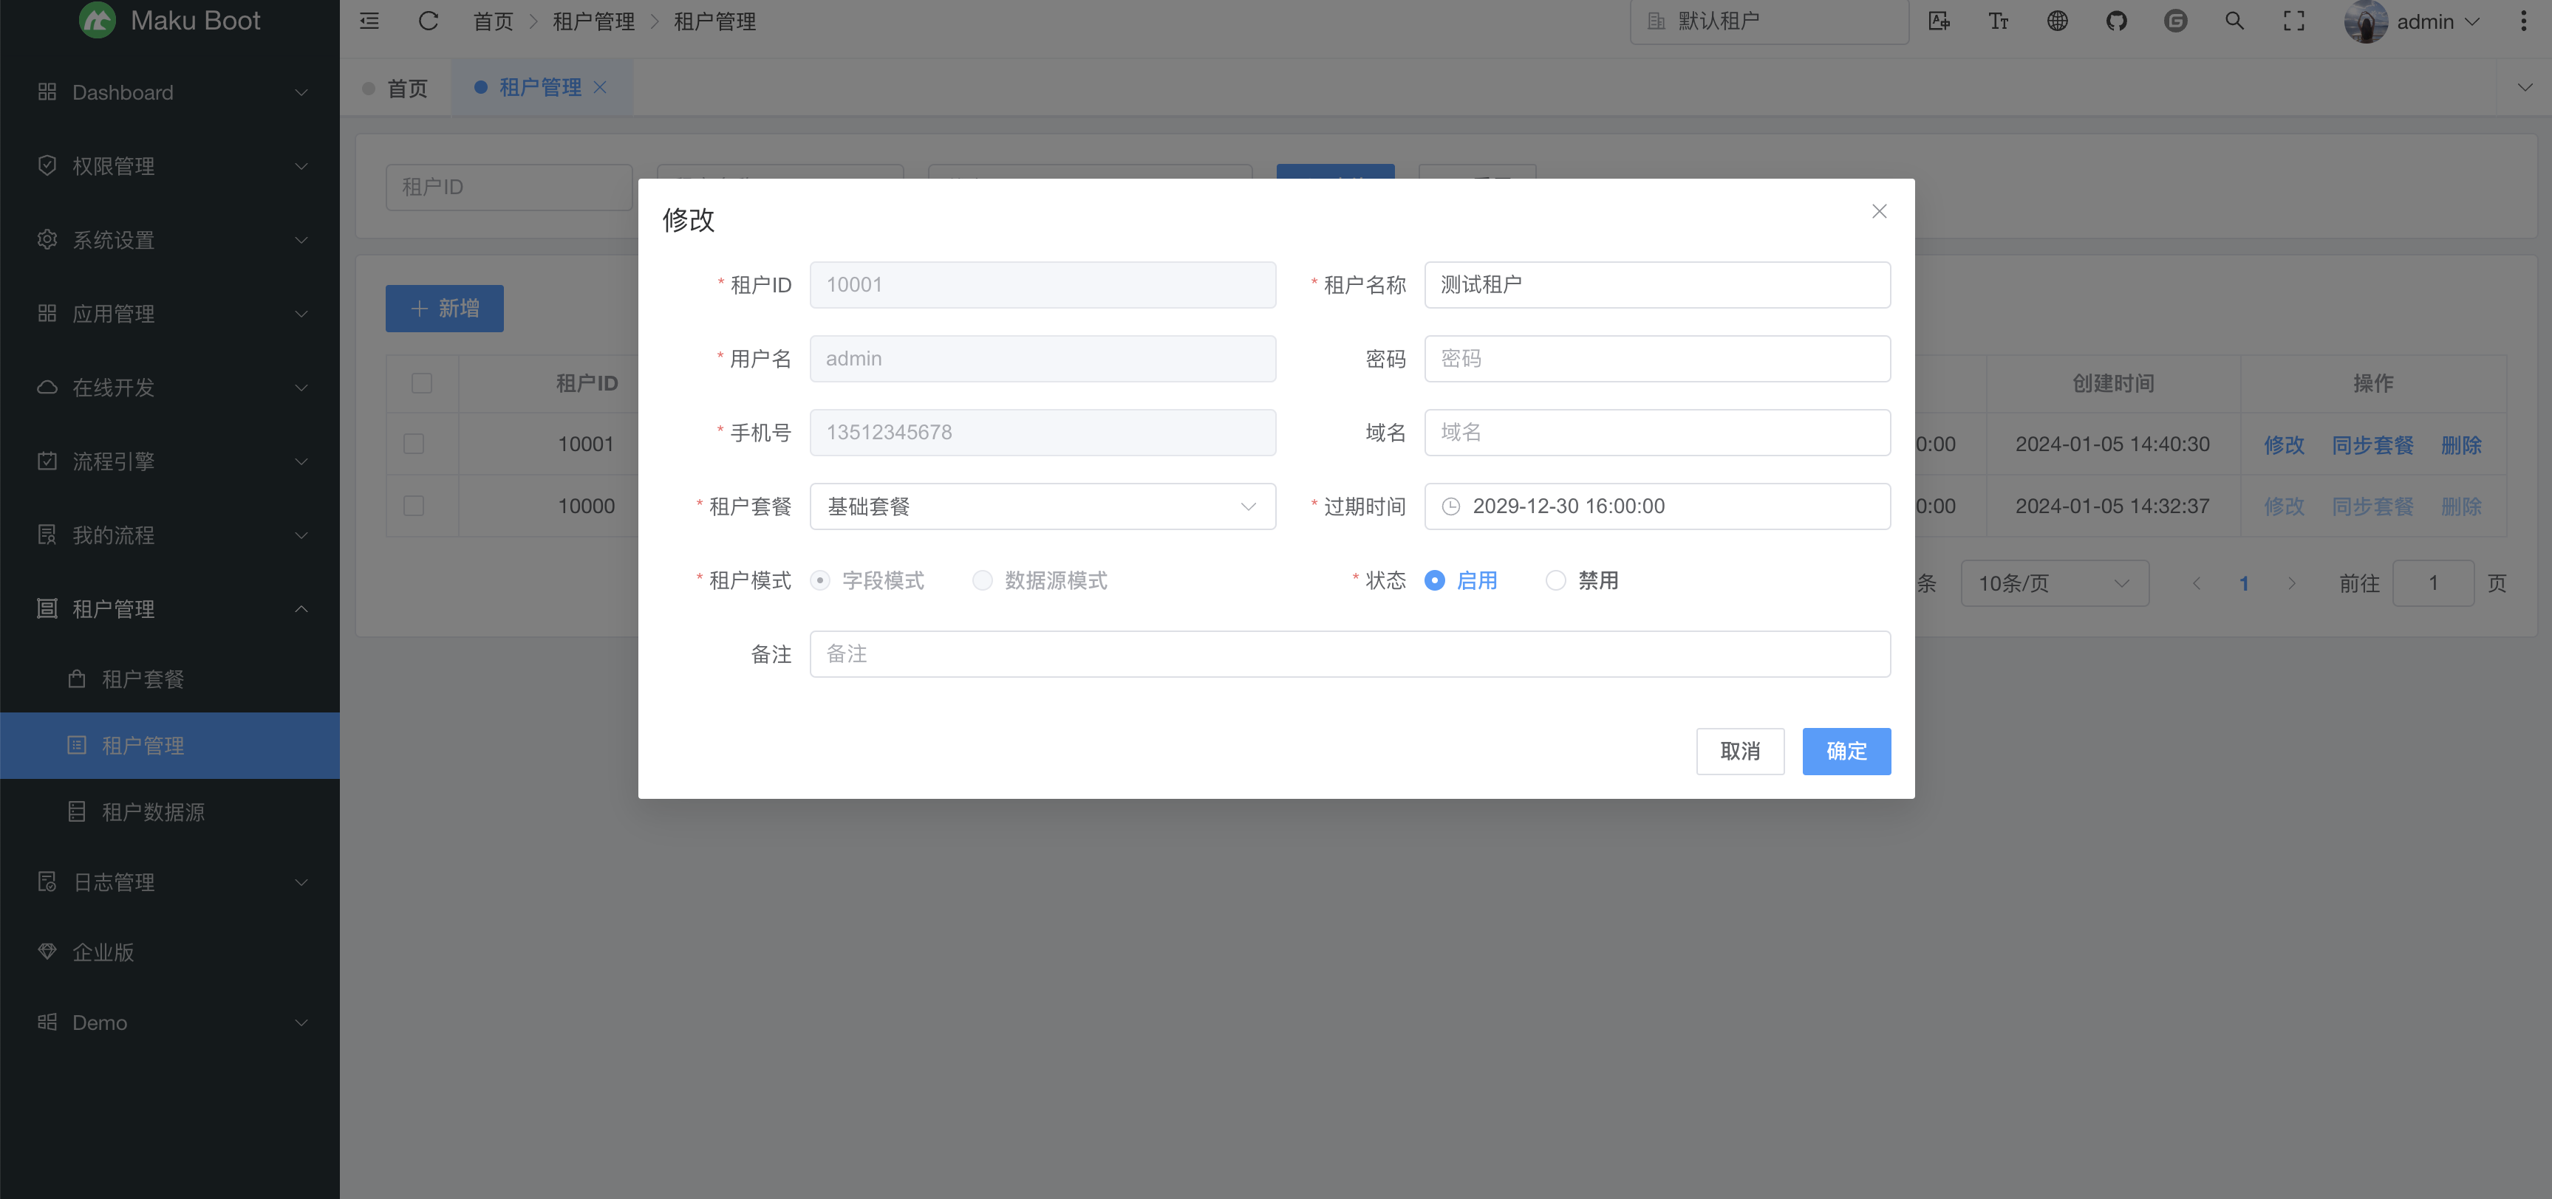Click the 确定 confirm button

(1846, 751)
